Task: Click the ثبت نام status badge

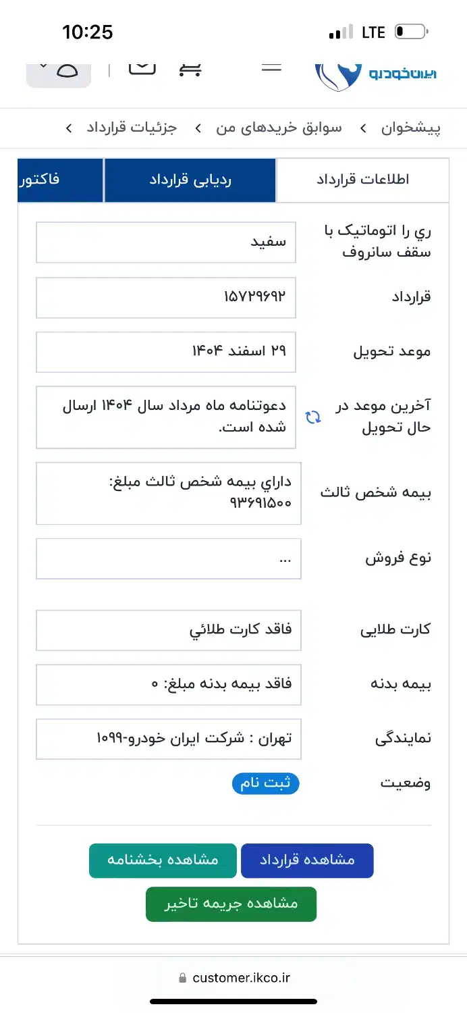Action: point(265,783)
